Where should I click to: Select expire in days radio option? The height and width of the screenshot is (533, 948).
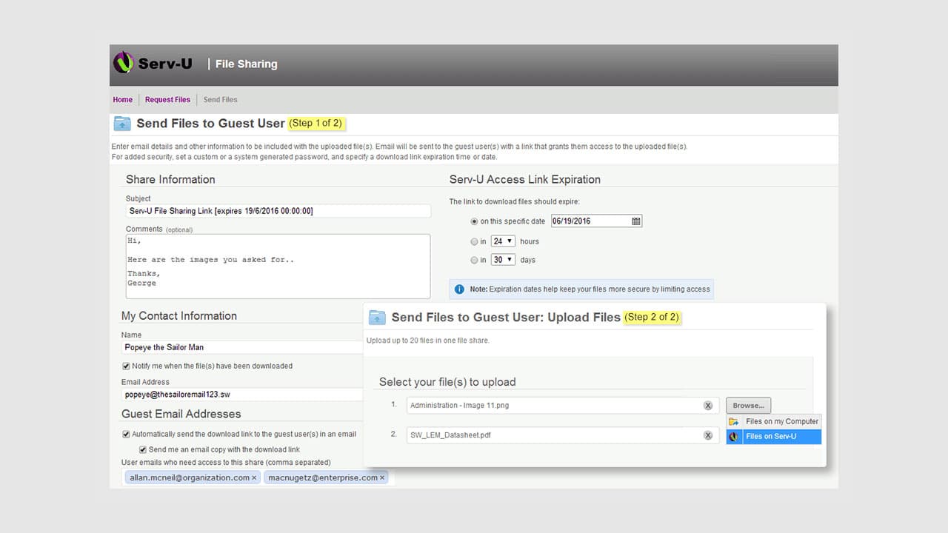(475, 260)
